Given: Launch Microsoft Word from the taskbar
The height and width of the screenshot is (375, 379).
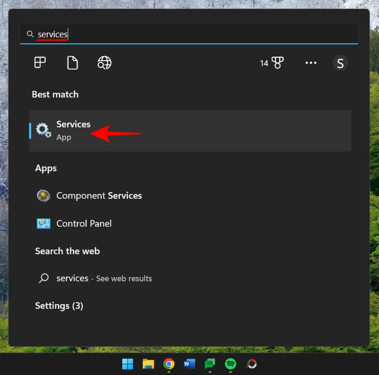Looking at the screenshot, I should coord(189,364).
